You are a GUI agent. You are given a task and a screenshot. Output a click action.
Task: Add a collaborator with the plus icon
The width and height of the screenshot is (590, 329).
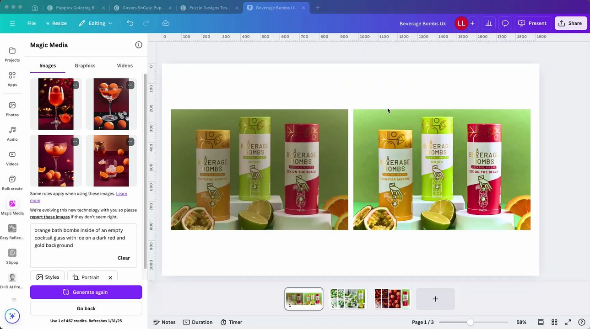click(x=472, y=23)
